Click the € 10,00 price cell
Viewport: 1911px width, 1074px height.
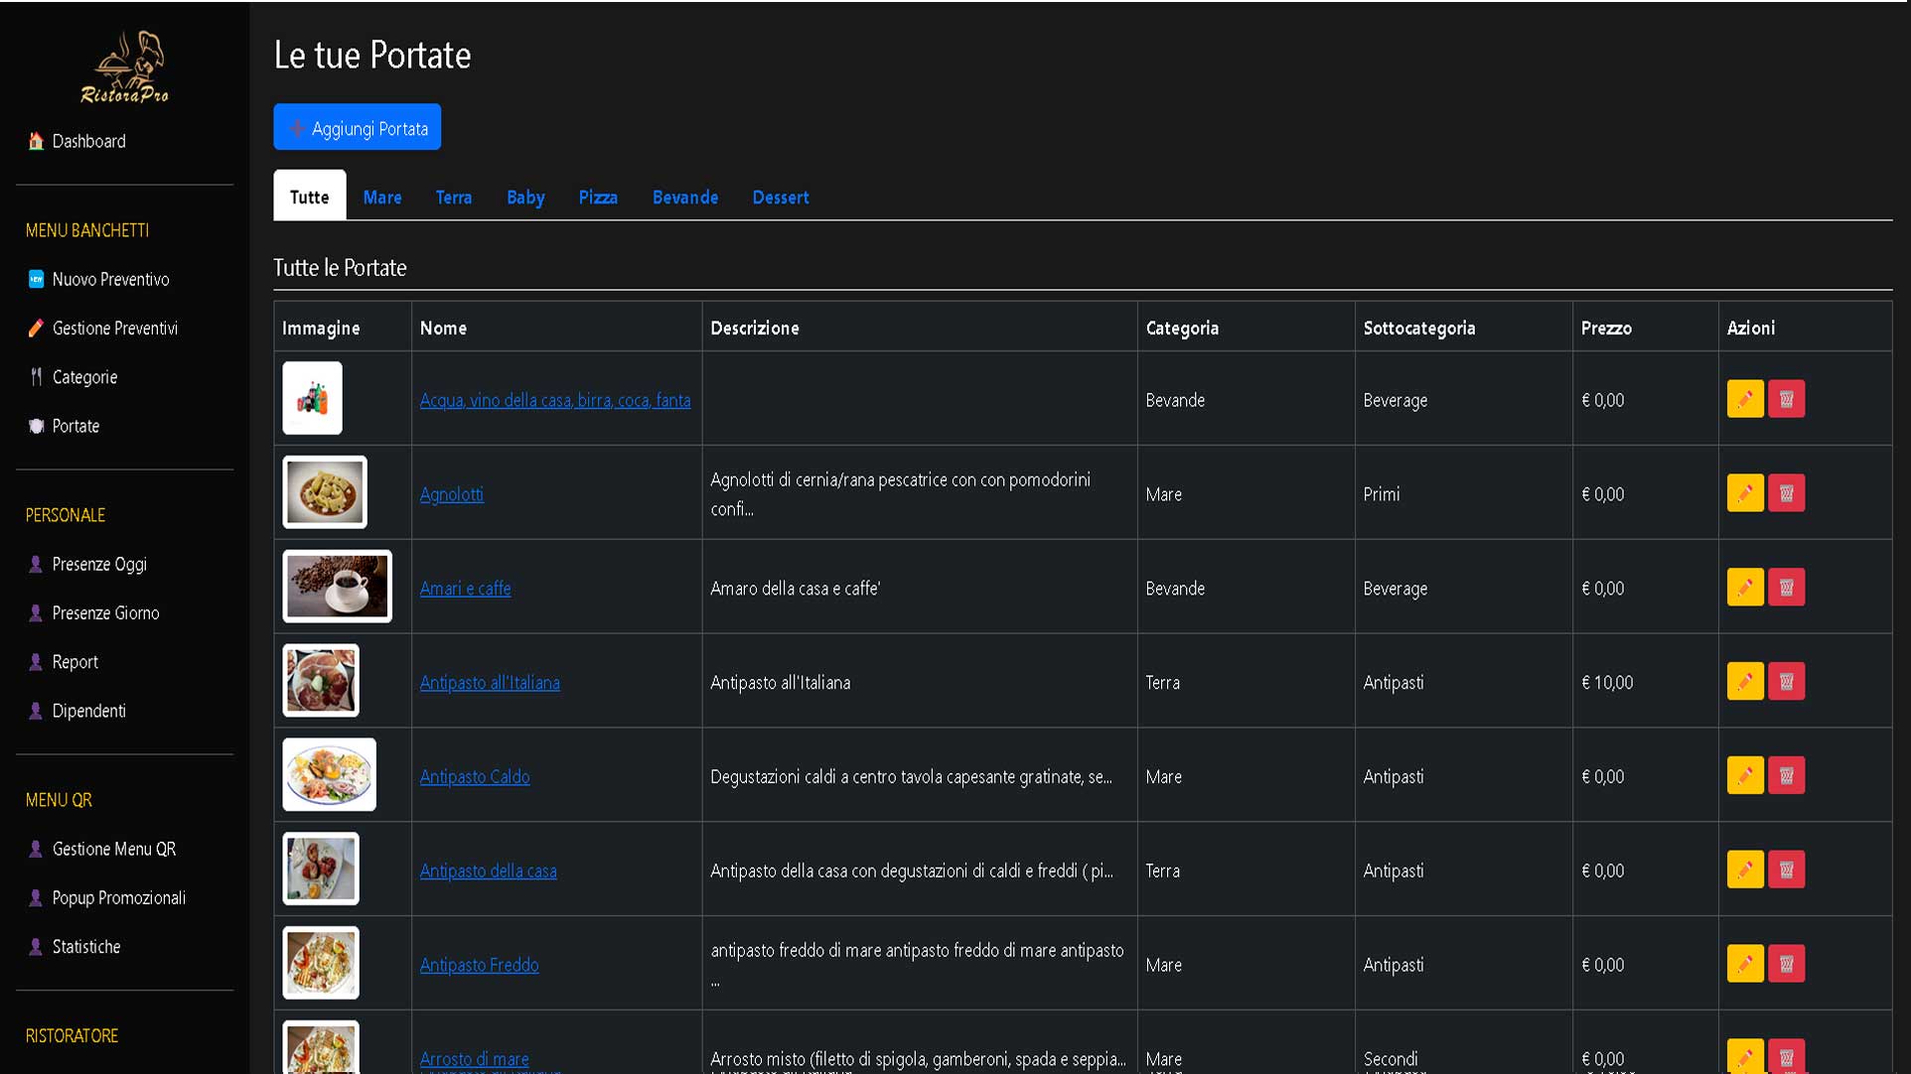[1646, 682]
